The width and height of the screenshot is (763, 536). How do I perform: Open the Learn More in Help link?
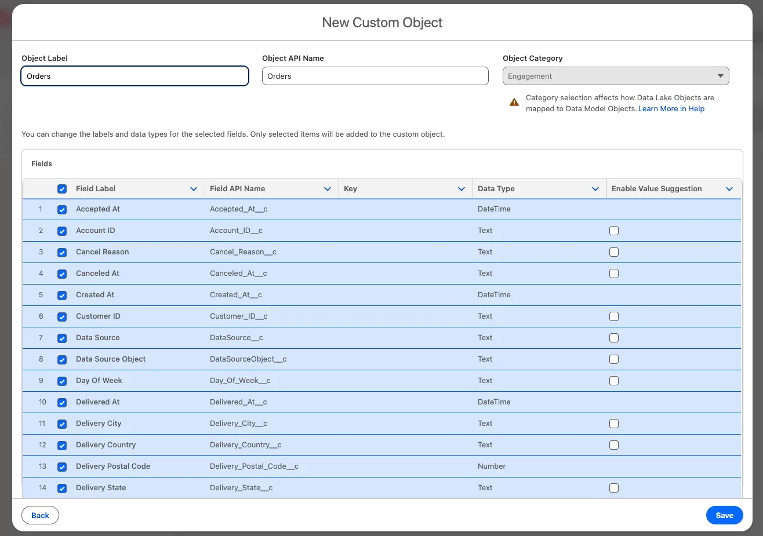671,109
